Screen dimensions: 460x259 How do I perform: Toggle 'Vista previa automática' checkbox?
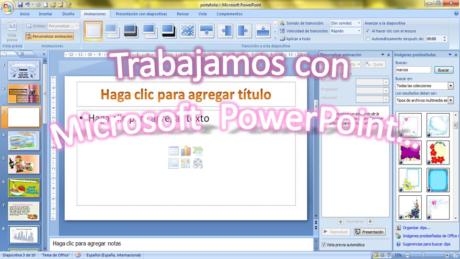point(324,245)
